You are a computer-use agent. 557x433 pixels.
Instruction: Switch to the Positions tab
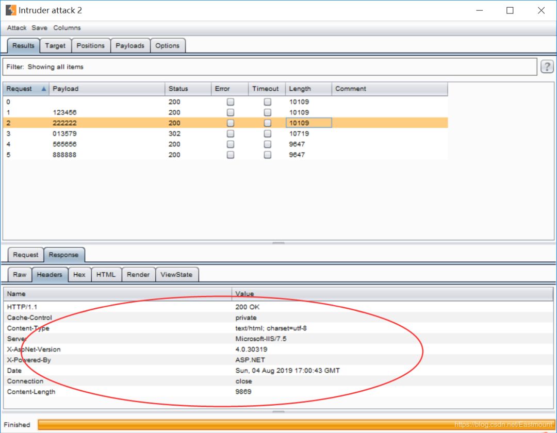(x=90, y=46)
